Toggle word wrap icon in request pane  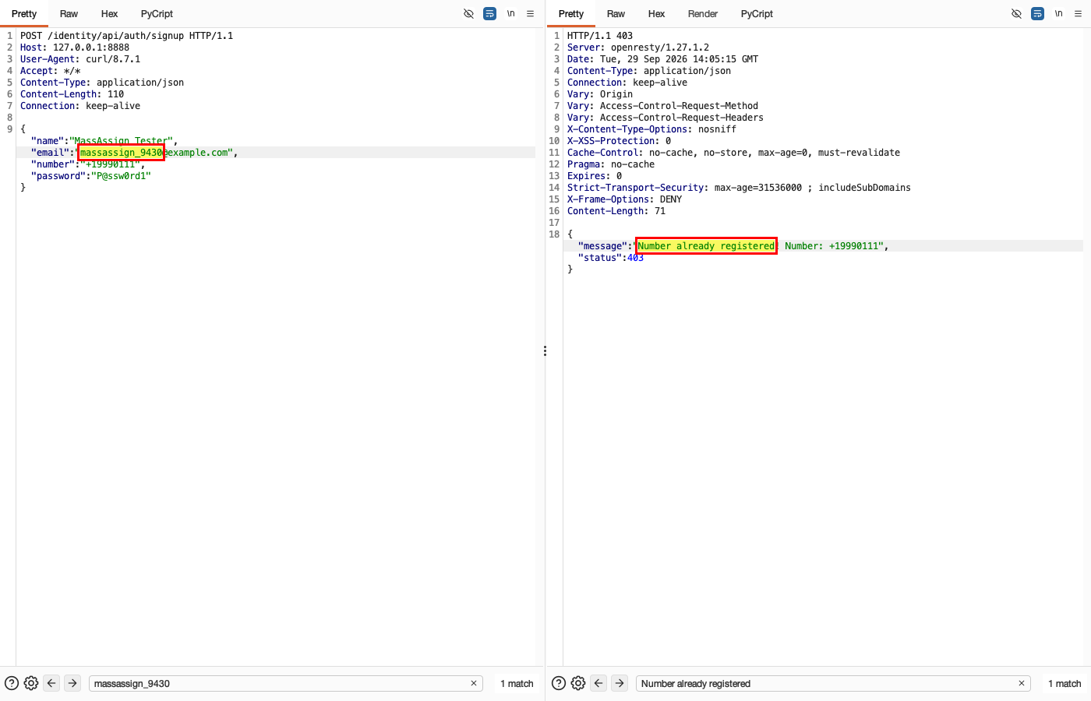(x=489, y=14)
